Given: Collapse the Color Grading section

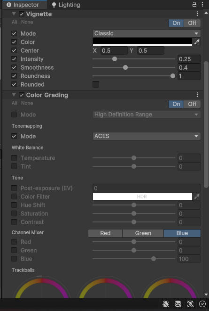Looking at the screenshot, I should (x=14, y=95).
